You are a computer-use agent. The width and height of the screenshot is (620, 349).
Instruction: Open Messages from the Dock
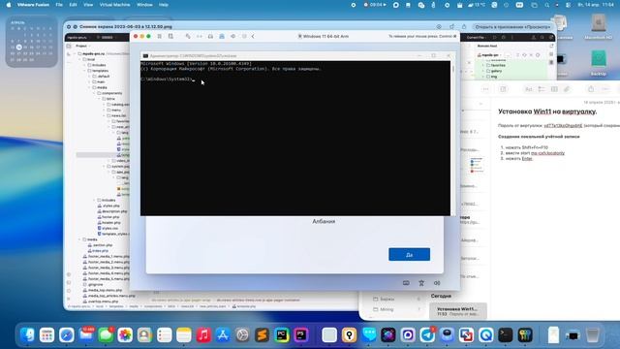(106, 335)
